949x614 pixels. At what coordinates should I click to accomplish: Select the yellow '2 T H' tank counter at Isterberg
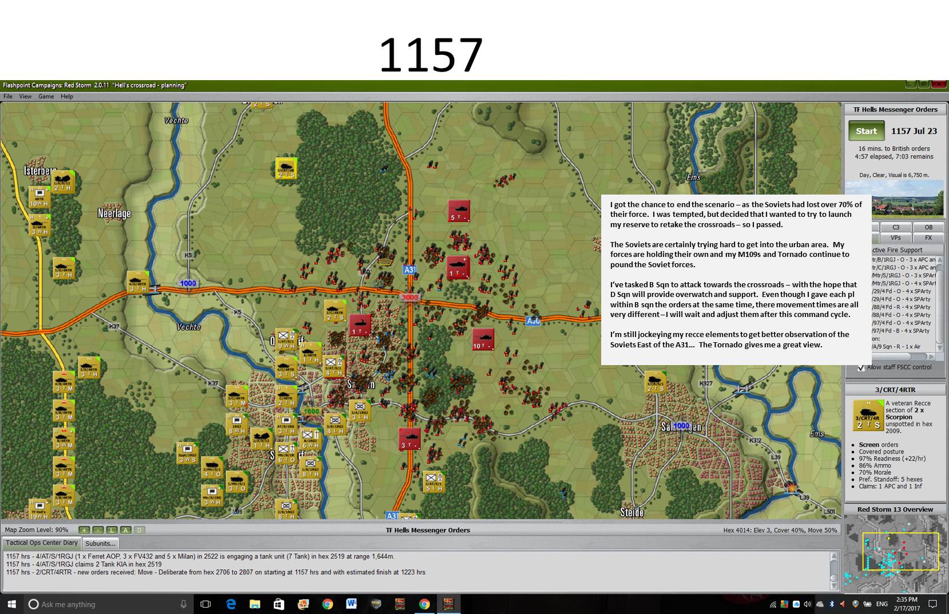pyautogui.click(x=63, y=181)
